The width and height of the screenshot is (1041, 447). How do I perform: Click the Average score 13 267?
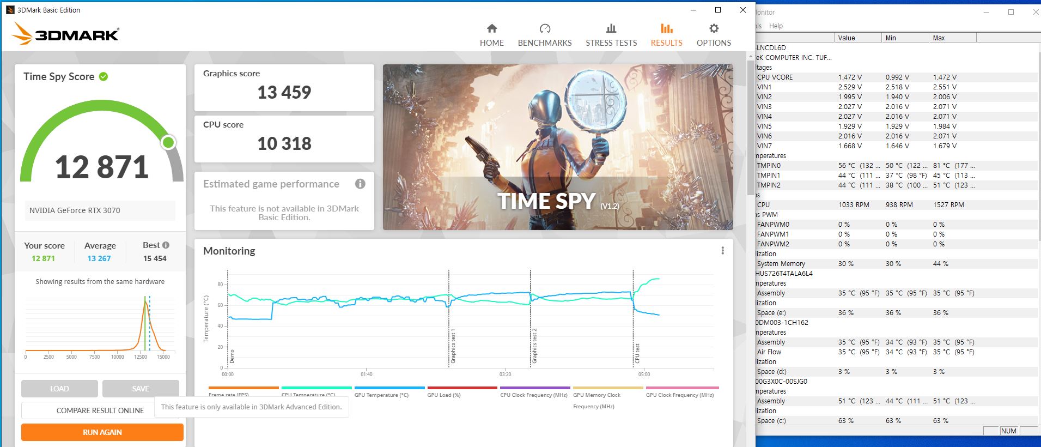99,258
